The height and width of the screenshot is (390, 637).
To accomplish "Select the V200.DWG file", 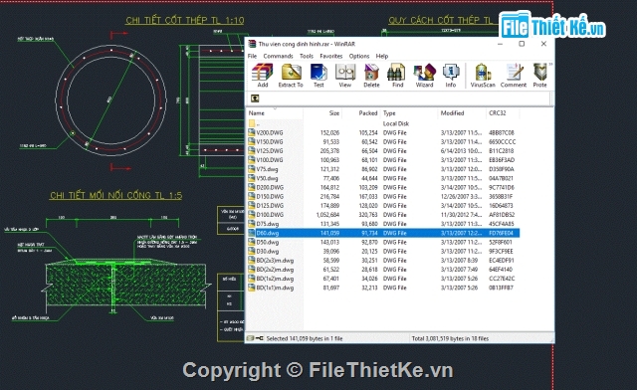I will coord(270,133).
